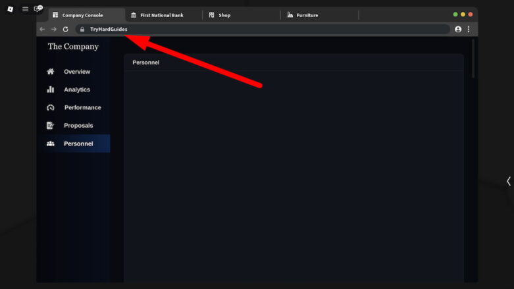Open the chat bubble icon
514x289 pixels.
38,9
